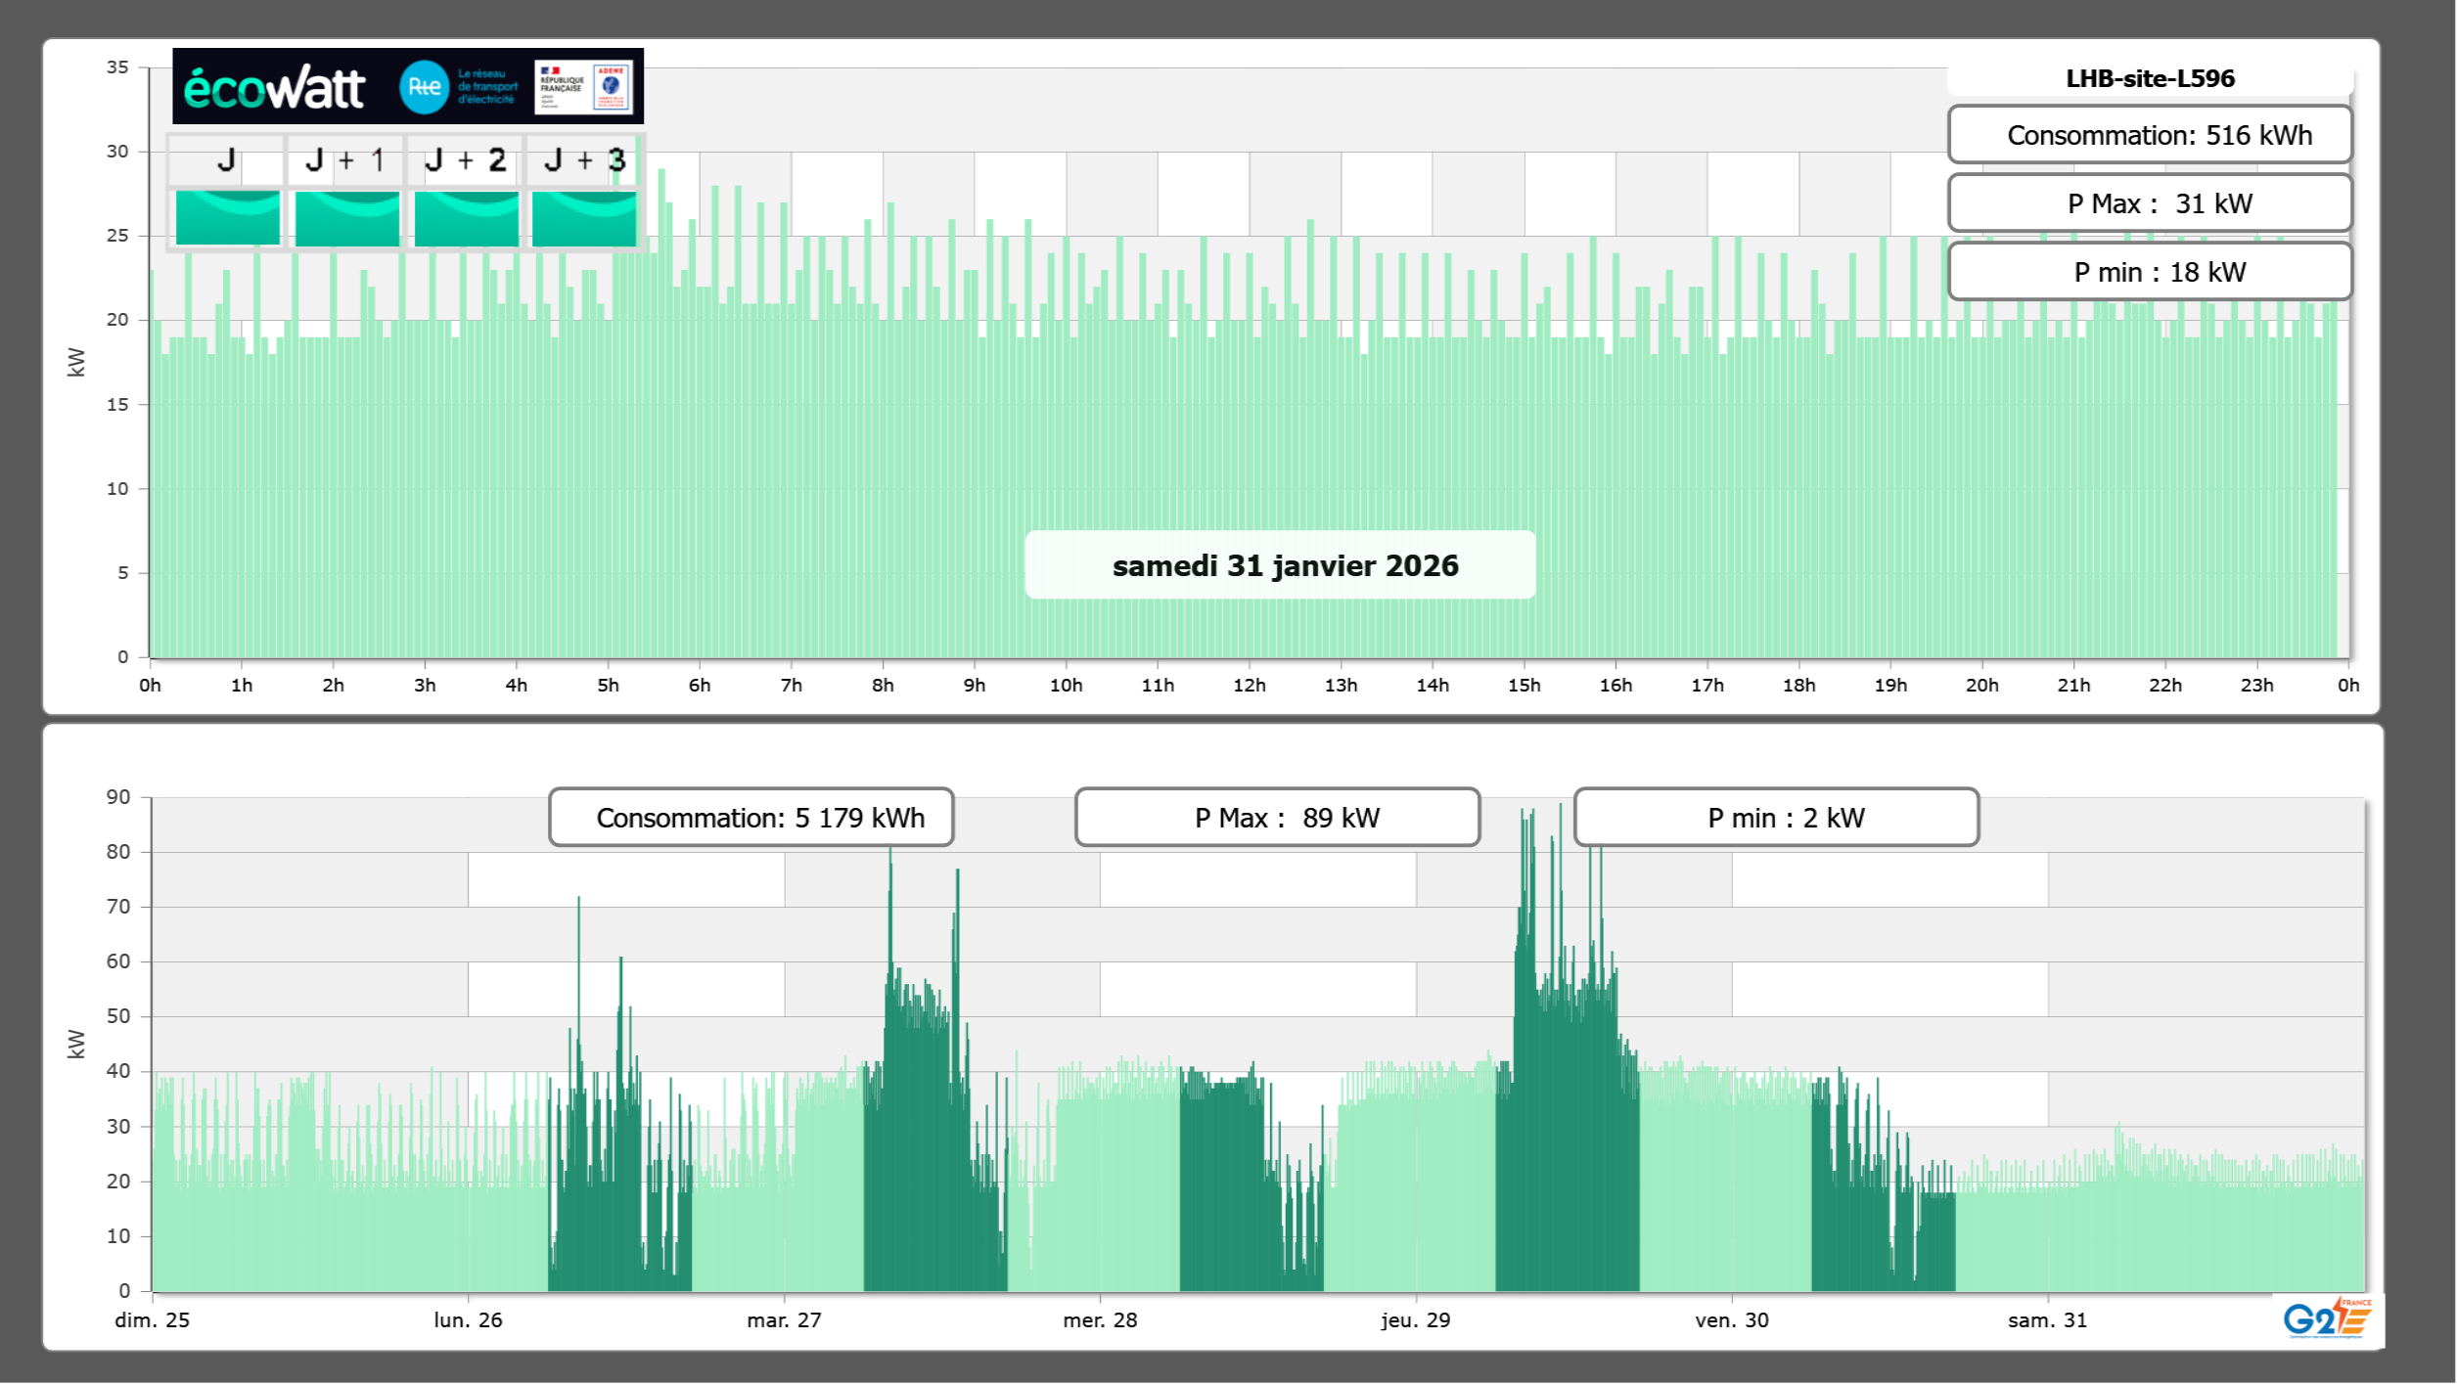Image resolution: width=2457 pixels, height=1384 pixels.
Task: Click the P Max 31 kW box
Action: click(x=2150, y=203)
